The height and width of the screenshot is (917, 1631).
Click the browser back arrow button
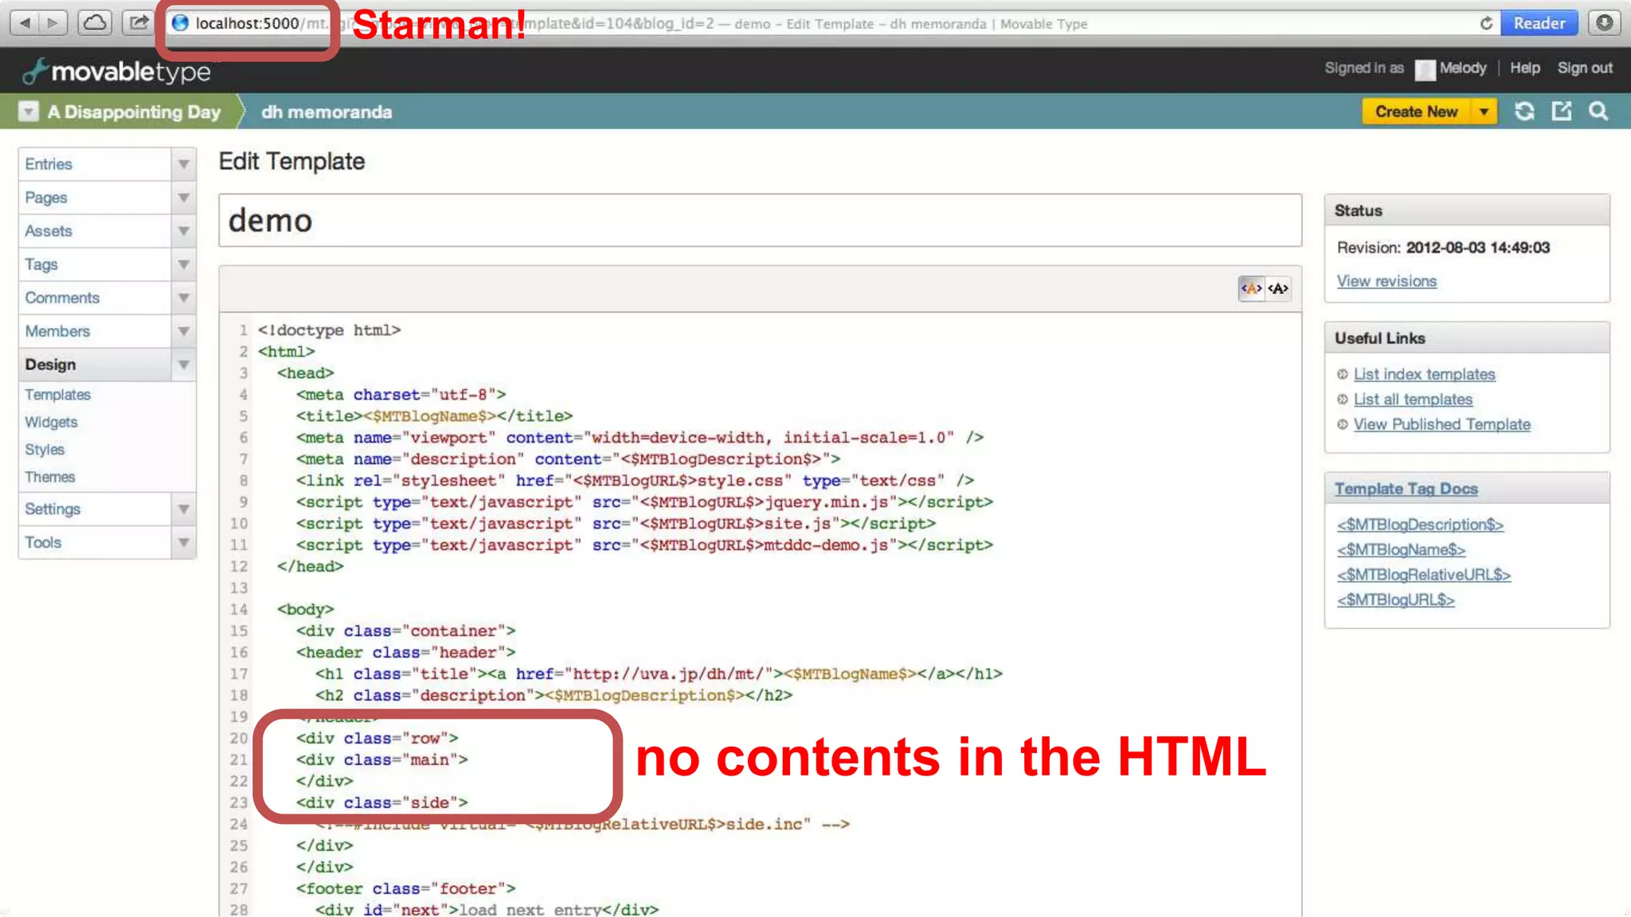[25, 22]
